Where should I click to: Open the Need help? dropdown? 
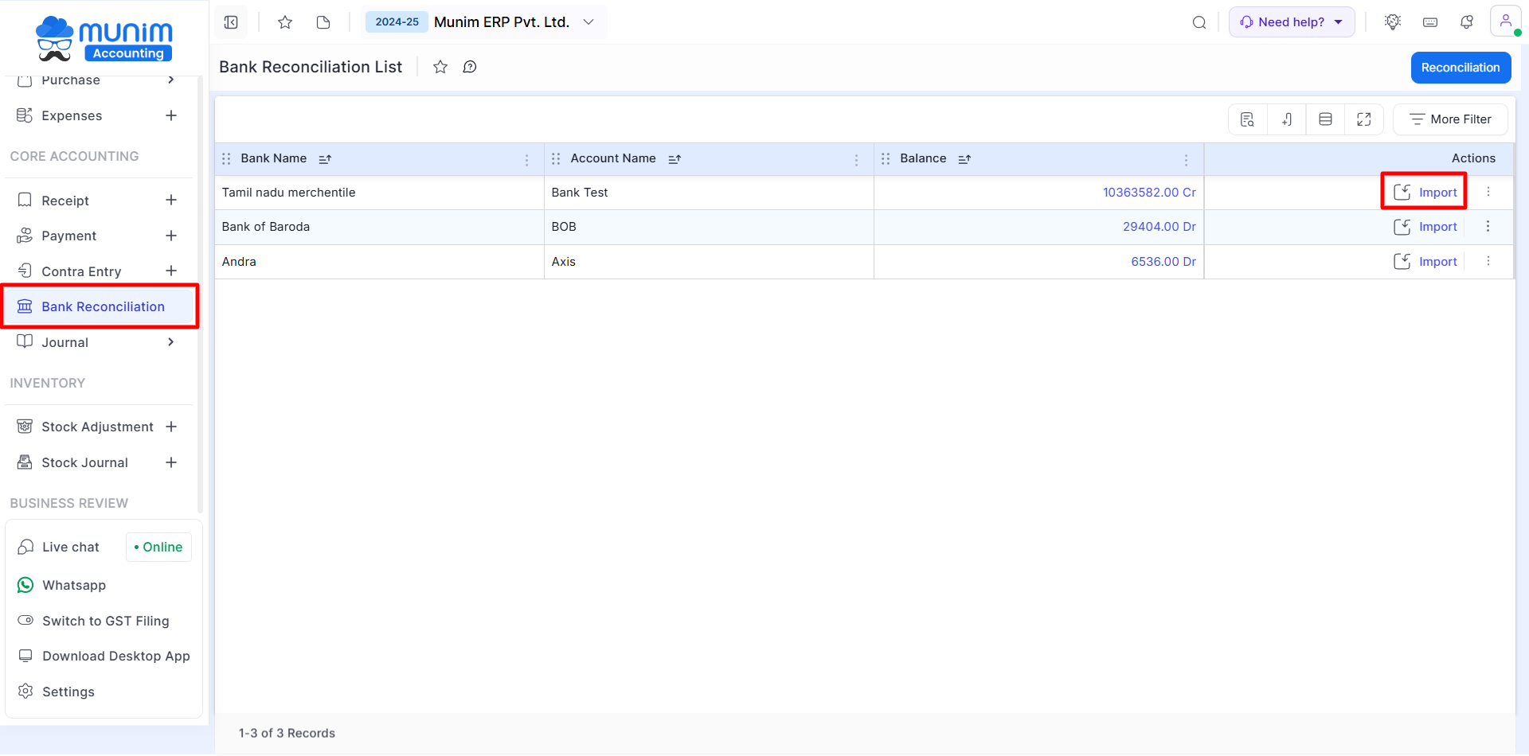point(1292,22)
